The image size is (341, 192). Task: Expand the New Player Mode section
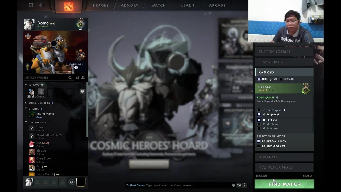pyautogui.click(x=284, y=167)
